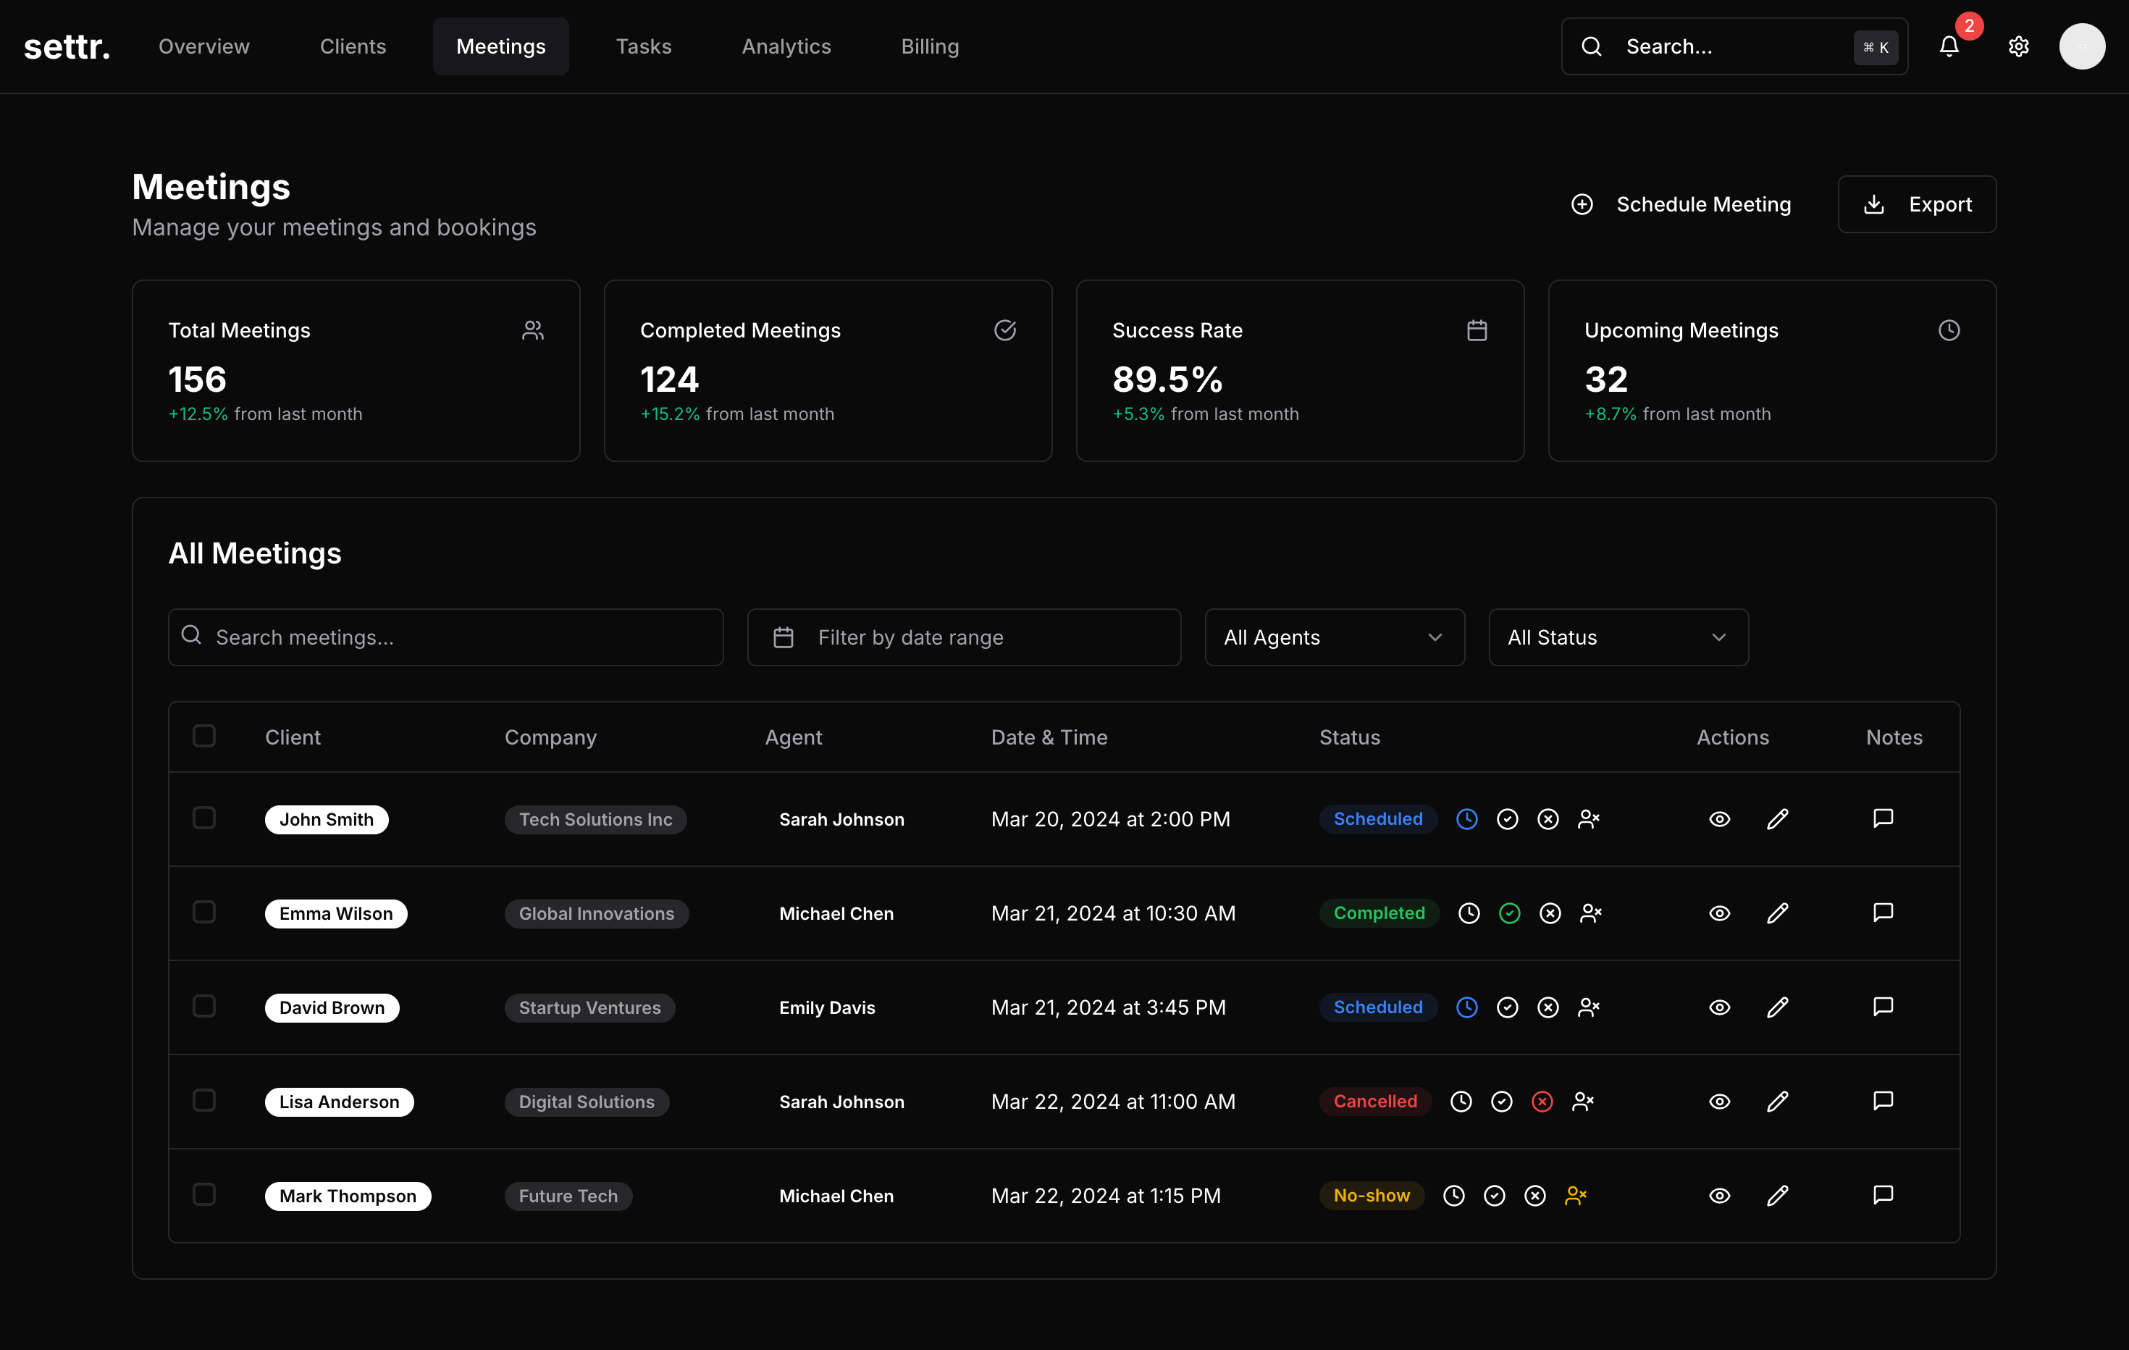Click the Schedule Meeting button
This screenshot has height=1350, width=2129.
(1681, 204)
